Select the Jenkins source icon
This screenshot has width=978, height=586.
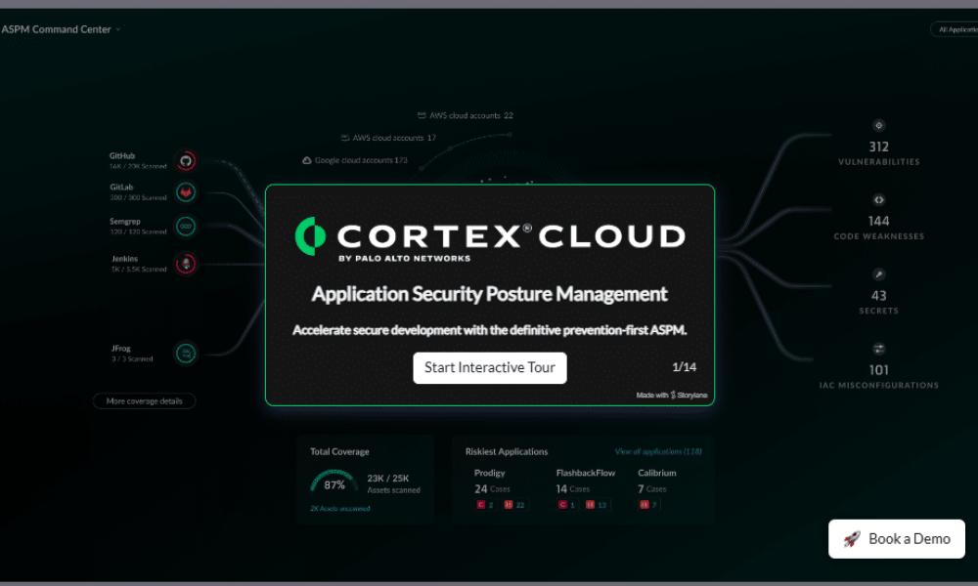(x=185, y=264)
